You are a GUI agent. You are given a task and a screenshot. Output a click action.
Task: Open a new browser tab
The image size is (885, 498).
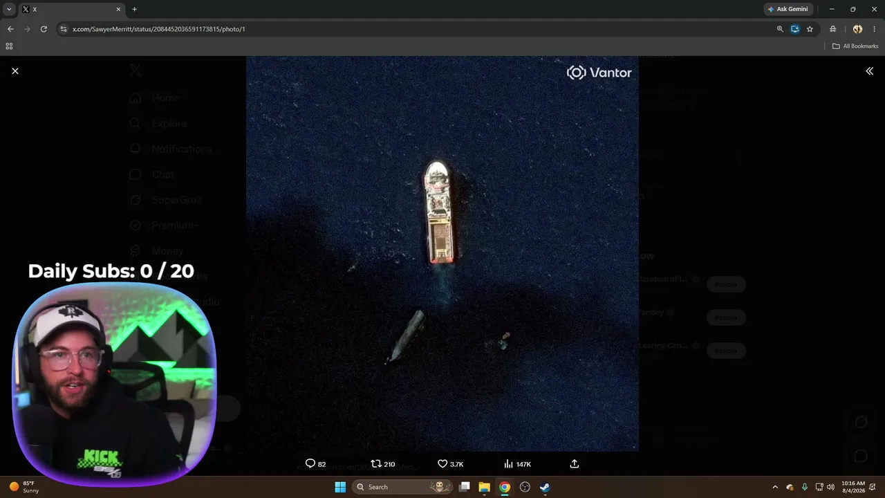(x=134, y=9)
